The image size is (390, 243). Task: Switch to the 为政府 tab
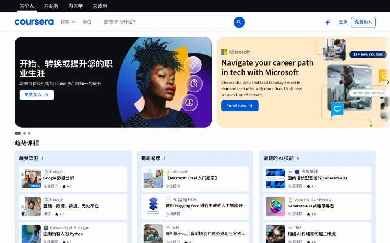(100, 6)
